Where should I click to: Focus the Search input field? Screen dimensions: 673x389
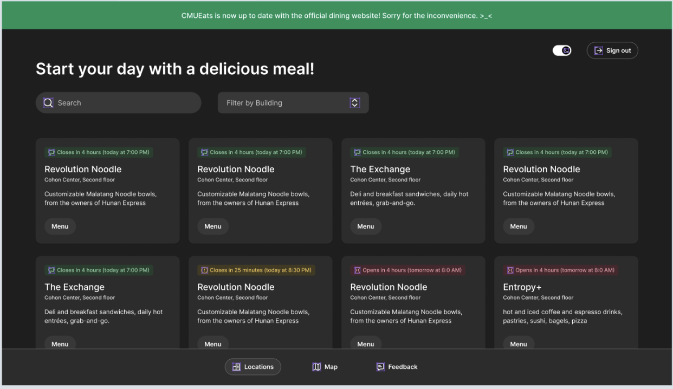[x=118, y=102]
